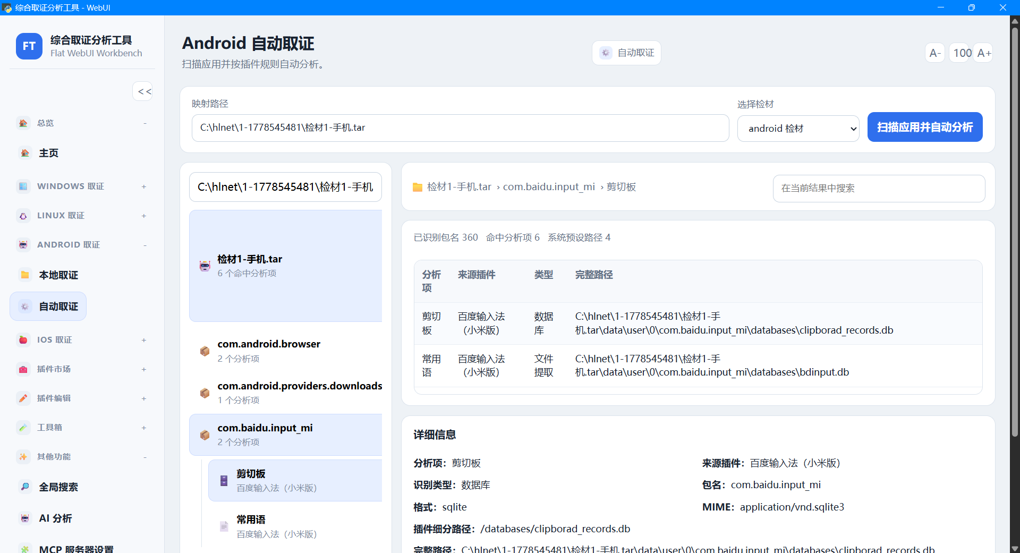Image resolution: width=1020 pixels, height=553 pixels.
Task: Click the ANDROID 取证 robot icon
Action: 23,245
